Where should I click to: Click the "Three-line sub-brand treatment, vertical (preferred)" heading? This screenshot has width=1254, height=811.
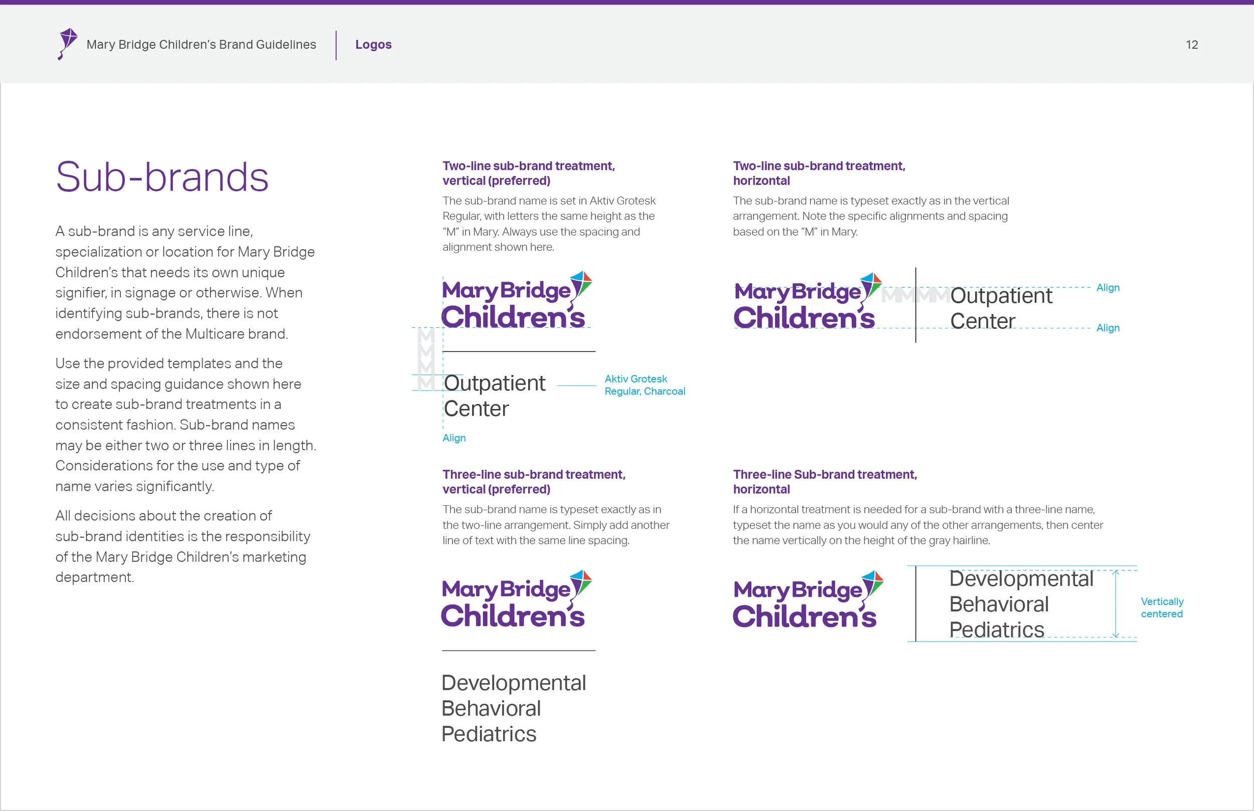pyautogui.click(x=534, y=482)
